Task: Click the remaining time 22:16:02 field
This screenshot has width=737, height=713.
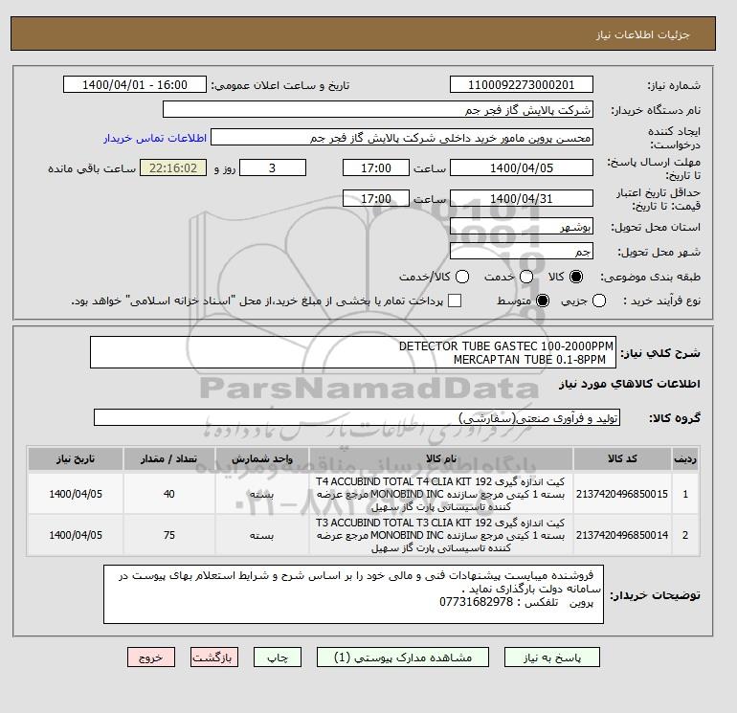Action: [x=173, y=167]
